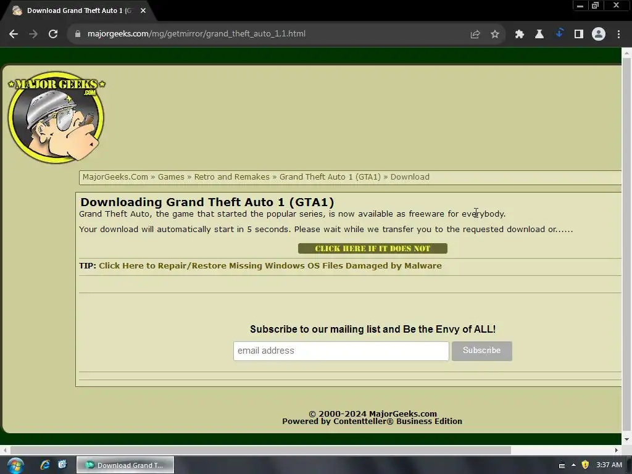Click the forward navigation arrow
632x474 pixels.
click(x=33, y=34)
